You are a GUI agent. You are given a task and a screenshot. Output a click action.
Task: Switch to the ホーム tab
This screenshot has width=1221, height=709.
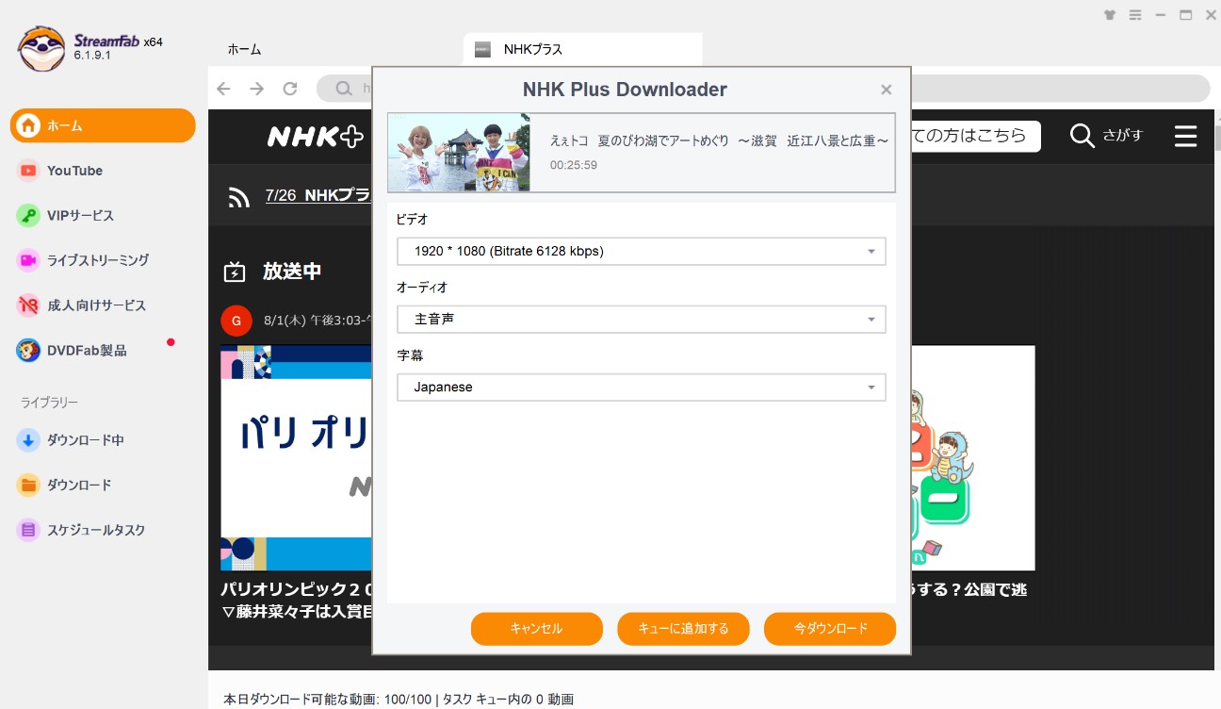tap(245, 49)
